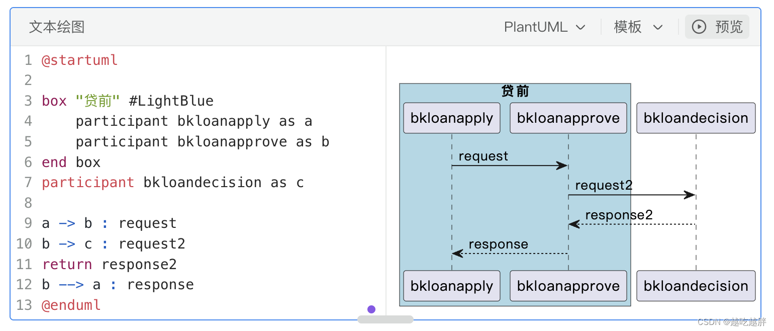Click the 文本绘图 panel title
The image size is (774, 331).
pos(57,27)
